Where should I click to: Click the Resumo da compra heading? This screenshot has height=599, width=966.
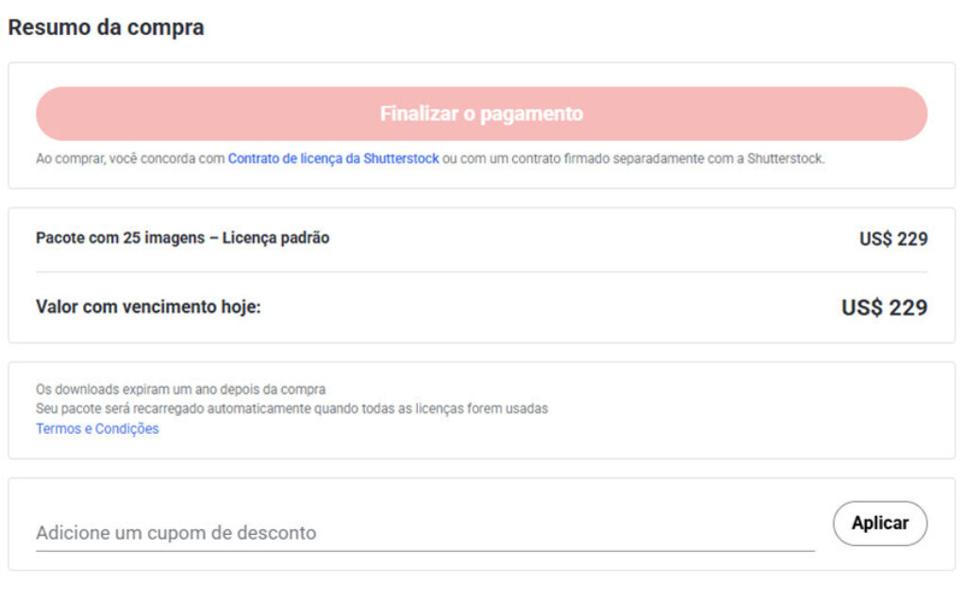point(106,27)
